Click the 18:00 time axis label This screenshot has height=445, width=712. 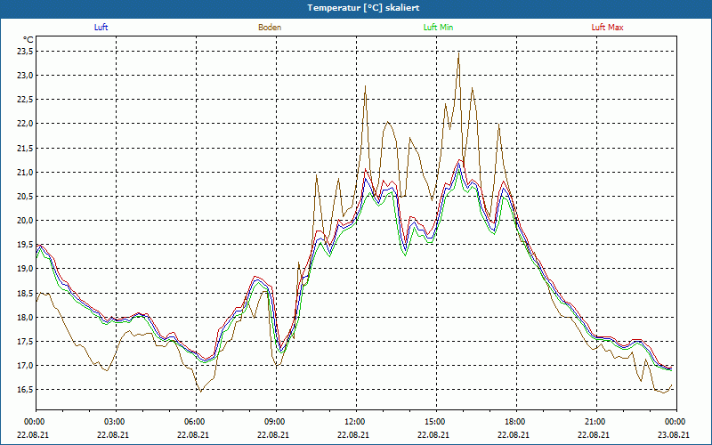tap(516, 421)
